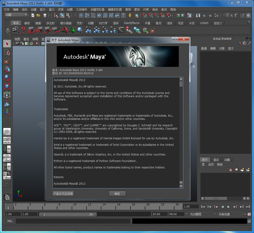The height and width of the screenshot is (233, 254).
Task: Click the toolbar lock icon
Action: pyautogui.click(x=130, y=15)
